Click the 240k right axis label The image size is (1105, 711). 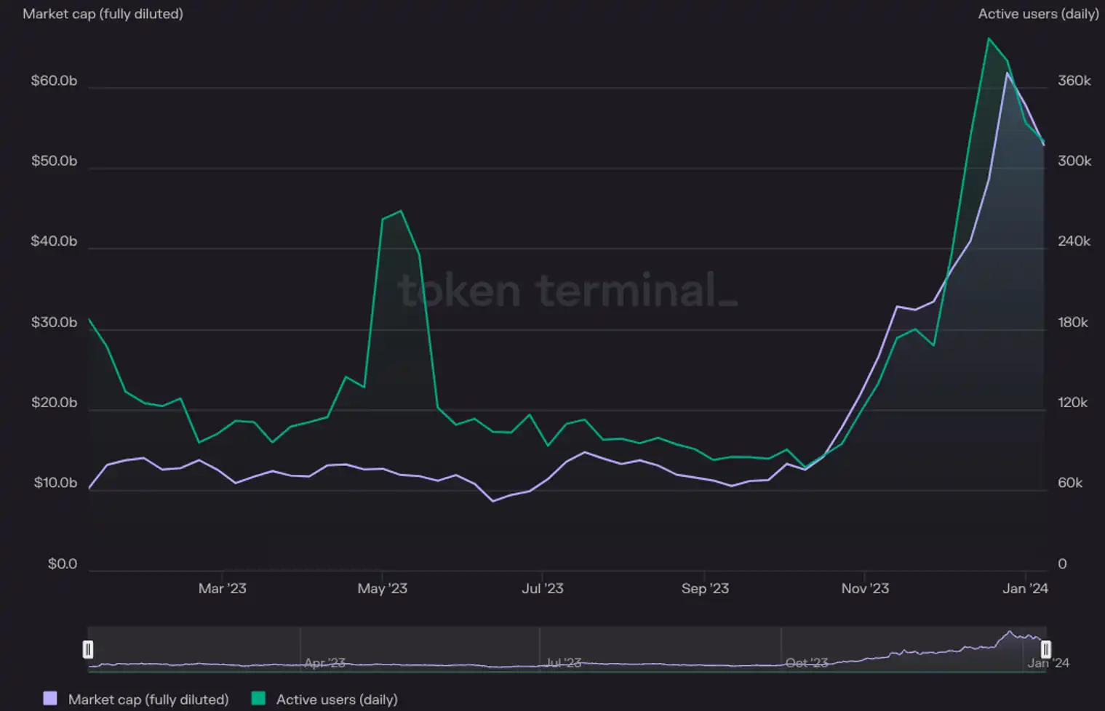click(1074, 241)
